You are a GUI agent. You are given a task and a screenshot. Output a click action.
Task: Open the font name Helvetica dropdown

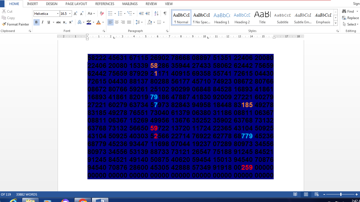click(58, 13)
